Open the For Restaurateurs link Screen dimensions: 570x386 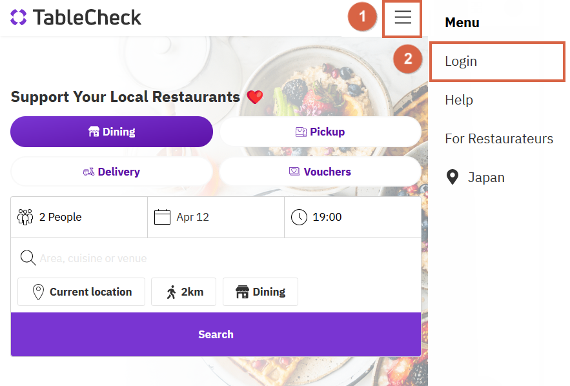pyautogui.click(x=499, y=139)
